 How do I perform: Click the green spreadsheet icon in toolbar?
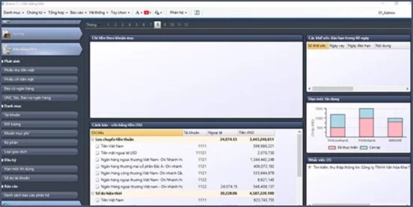197,12
